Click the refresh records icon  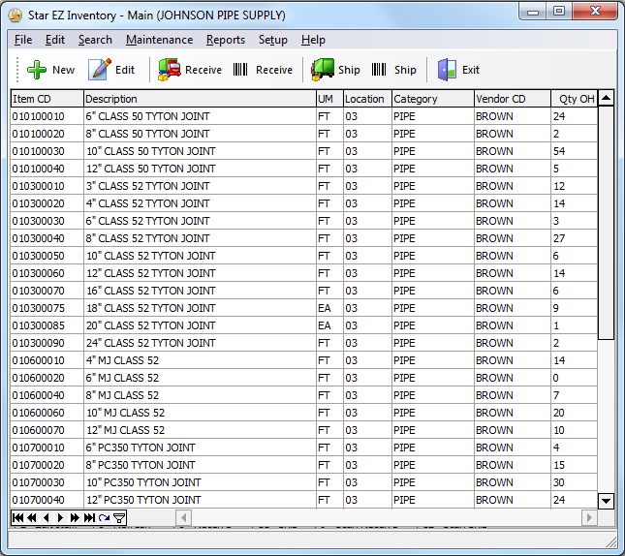coord(105,517)
